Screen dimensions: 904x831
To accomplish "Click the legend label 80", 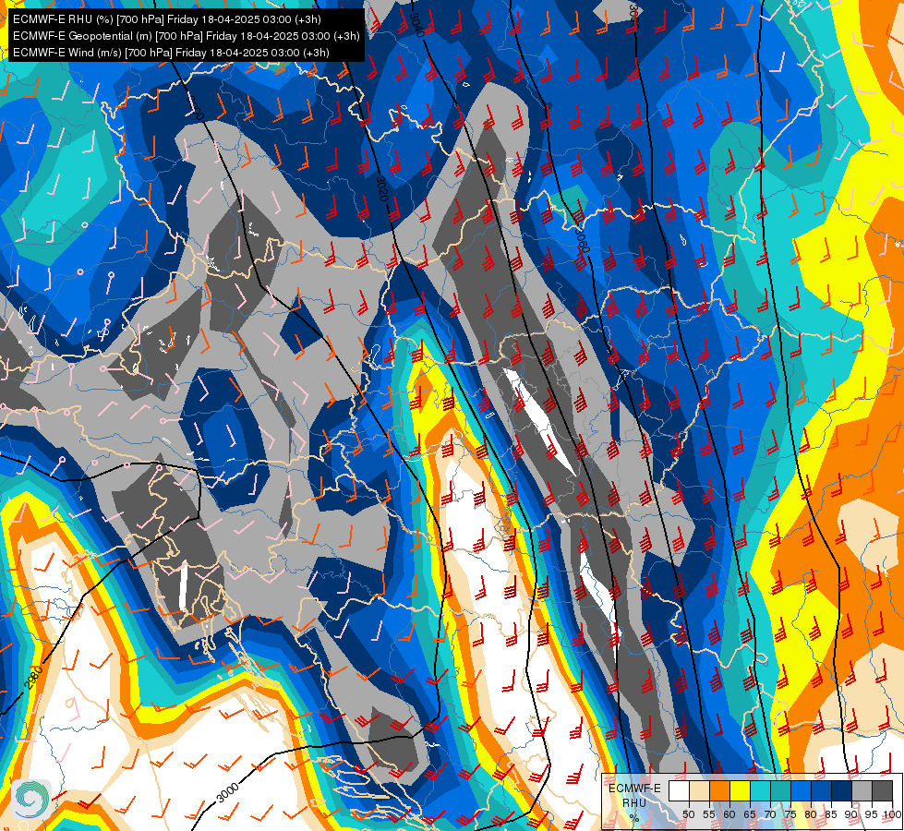I will point(811,814).
